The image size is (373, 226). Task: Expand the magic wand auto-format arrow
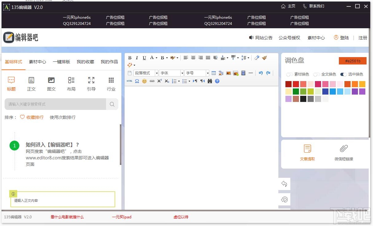click(134, 65)
